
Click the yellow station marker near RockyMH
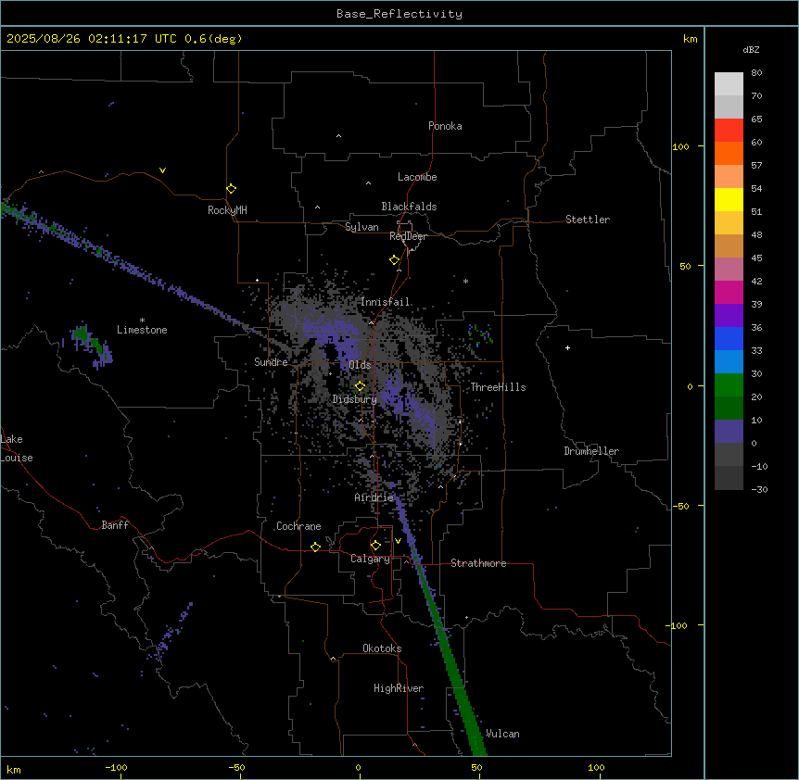(x=232, y=189)
